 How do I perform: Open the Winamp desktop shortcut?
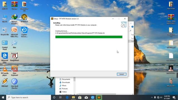tap(5, 82)
